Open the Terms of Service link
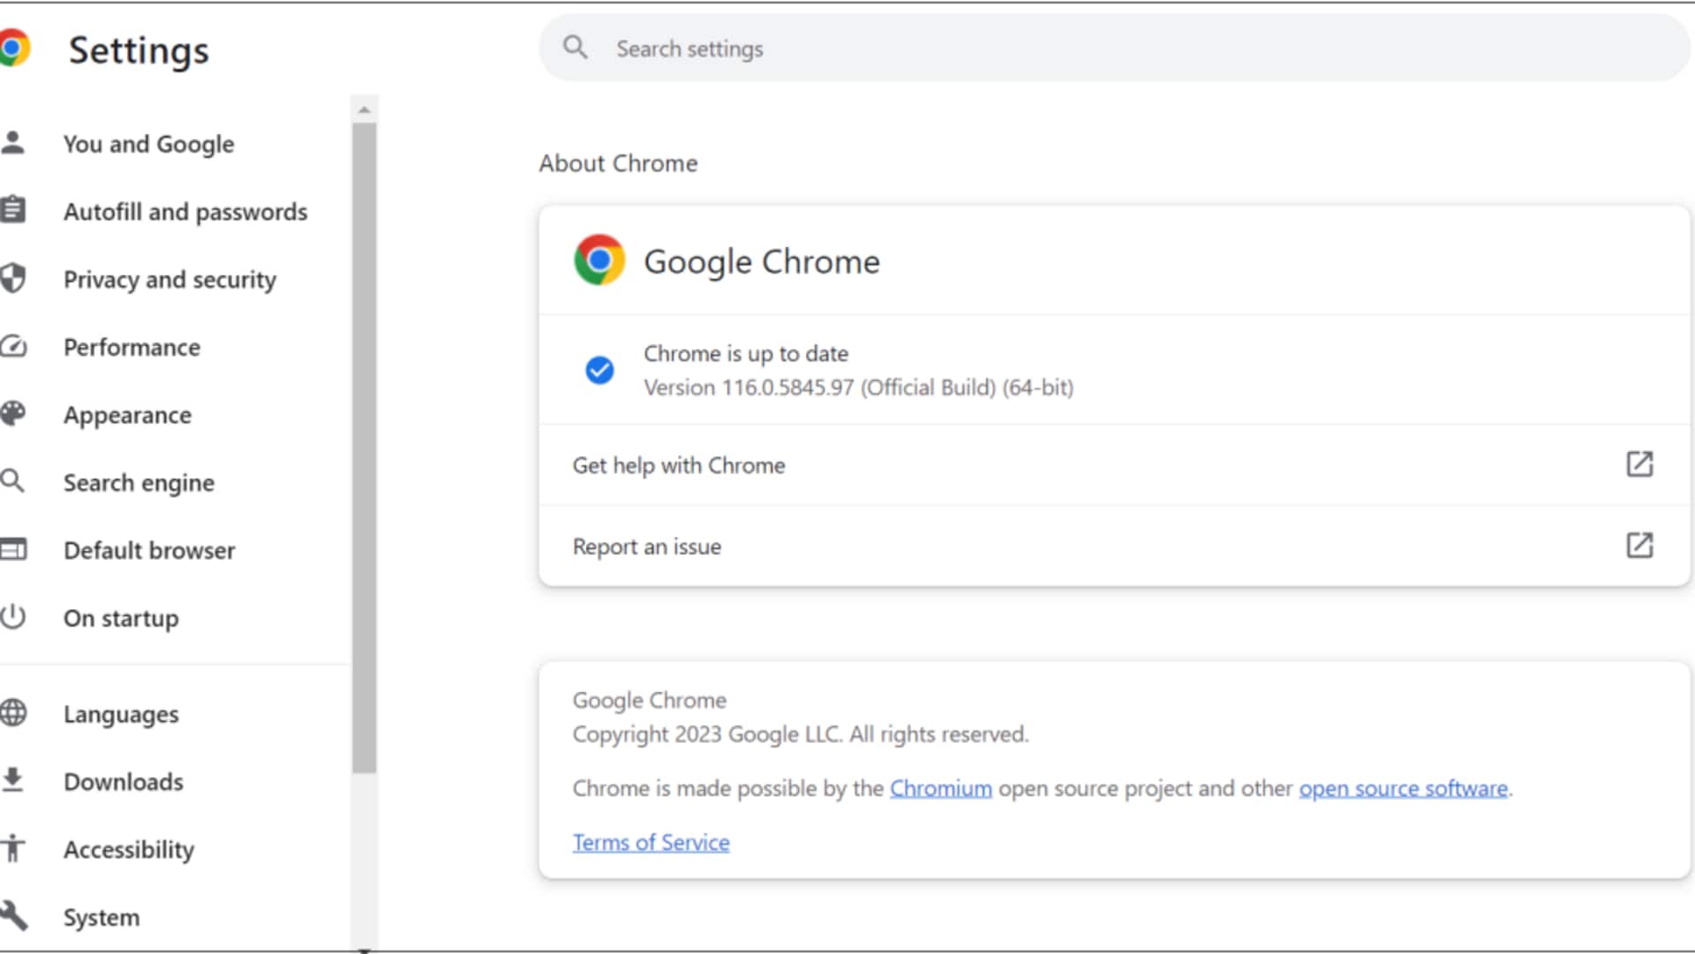This screenshot has width=1695, height=954. click(x=651, y=843)
